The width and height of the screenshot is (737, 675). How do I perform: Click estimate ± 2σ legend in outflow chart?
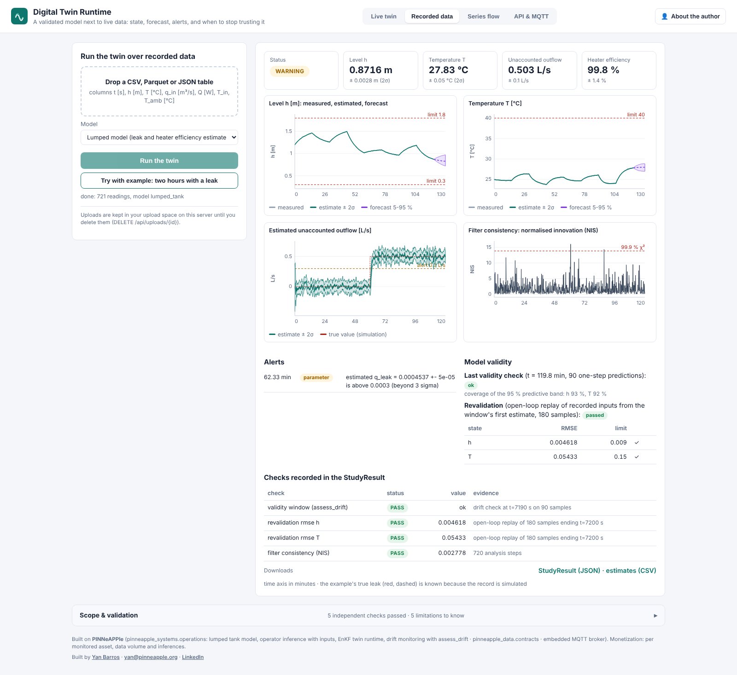(291, 335)
